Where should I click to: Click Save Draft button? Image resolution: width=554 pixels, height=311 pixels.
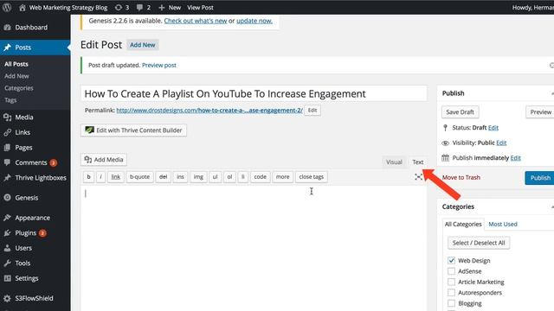pyautogui.click(x=460, y=112)
